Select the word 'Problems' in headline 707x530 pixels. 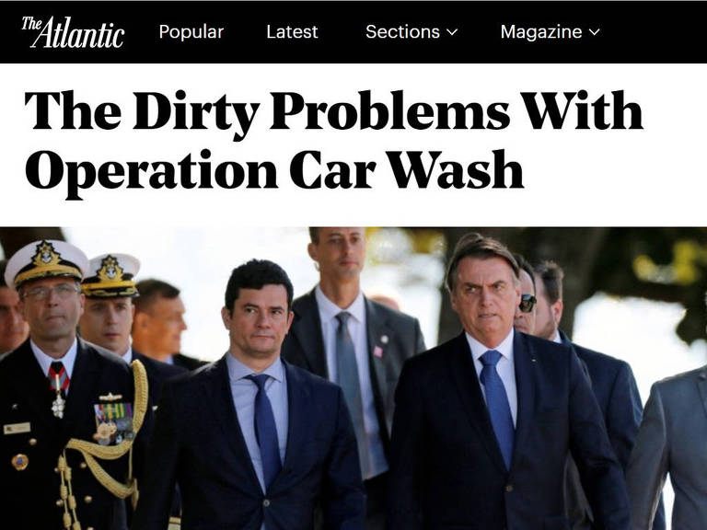coord(390,110)
